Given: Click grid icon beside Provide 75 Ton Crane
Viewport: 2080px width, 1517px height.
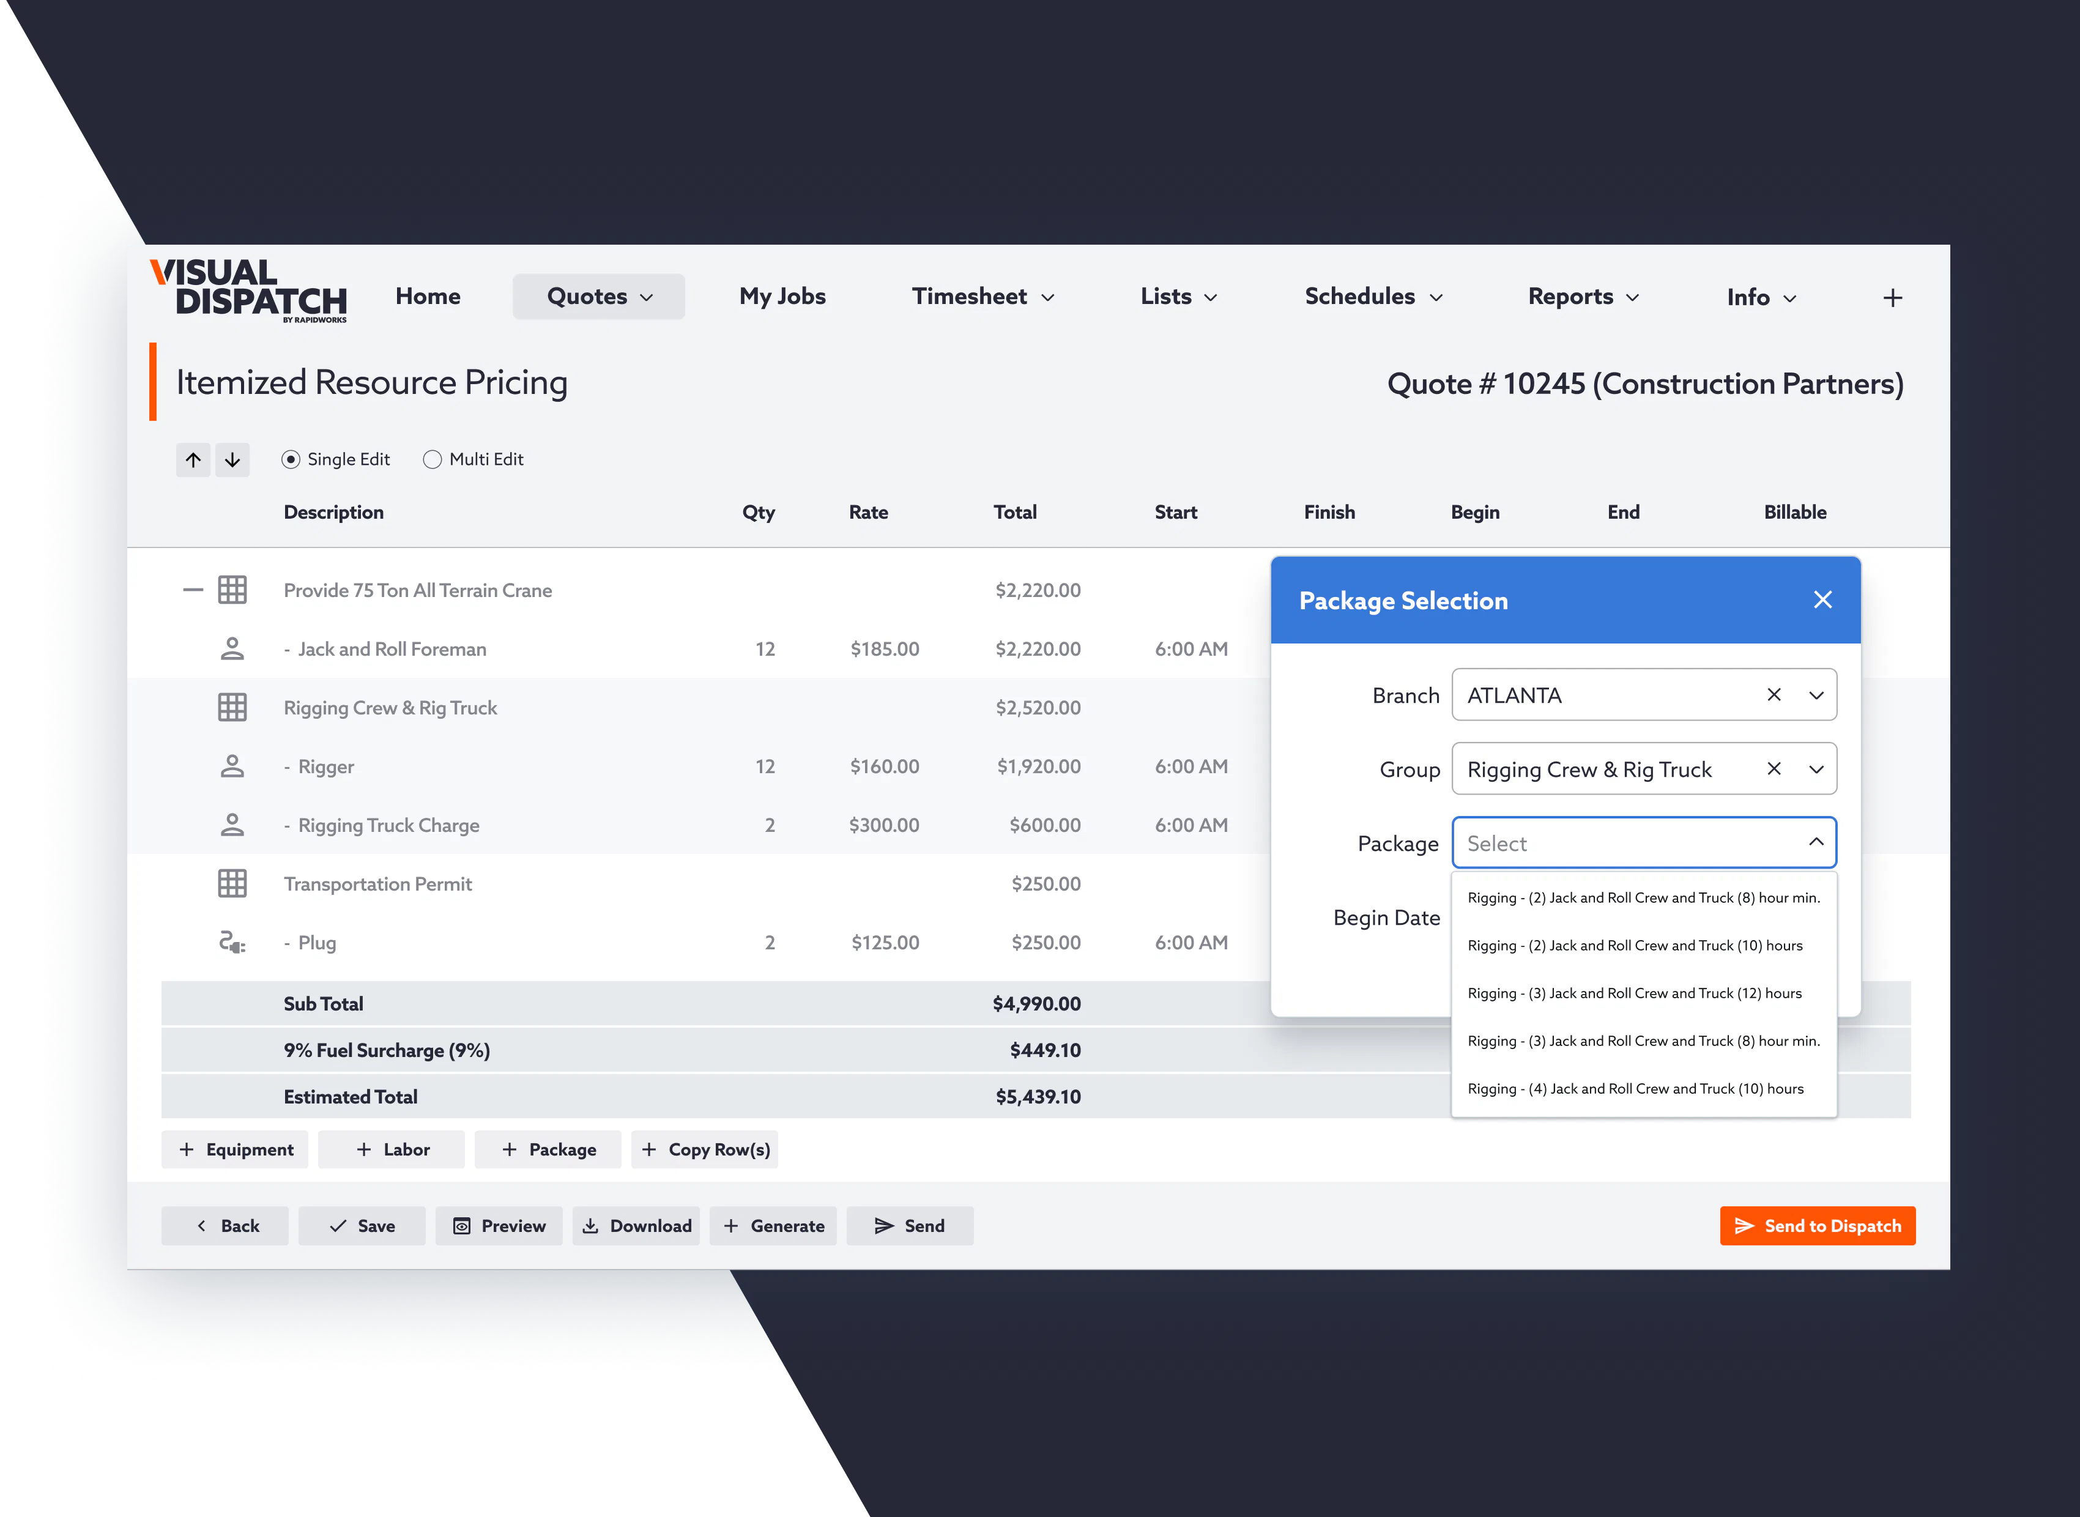Looking at the screenshot, I should (232, 590).
